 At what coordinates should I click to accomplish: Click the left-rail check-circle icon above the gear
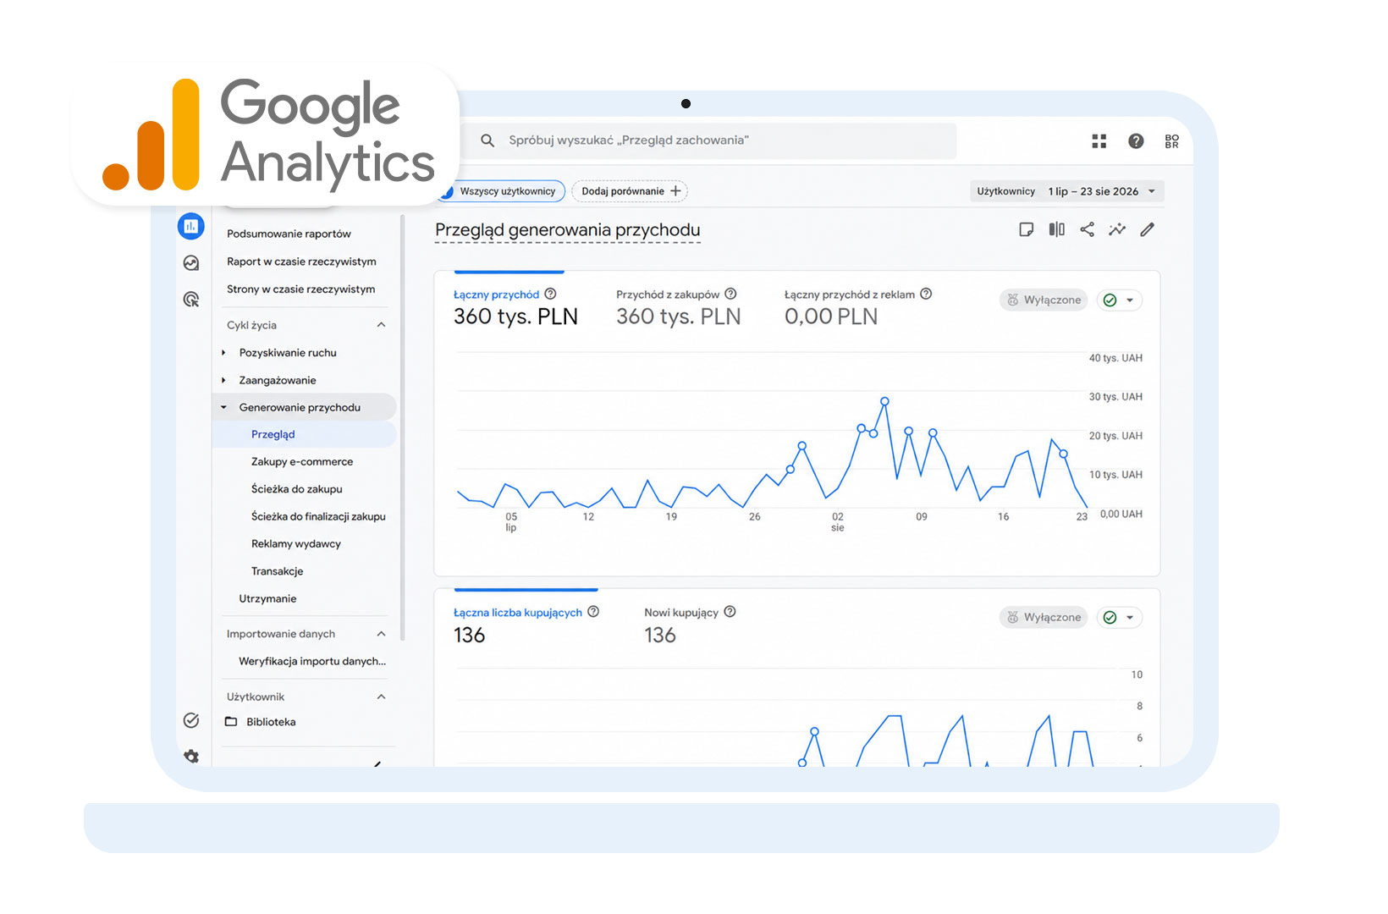coord(191,720)
